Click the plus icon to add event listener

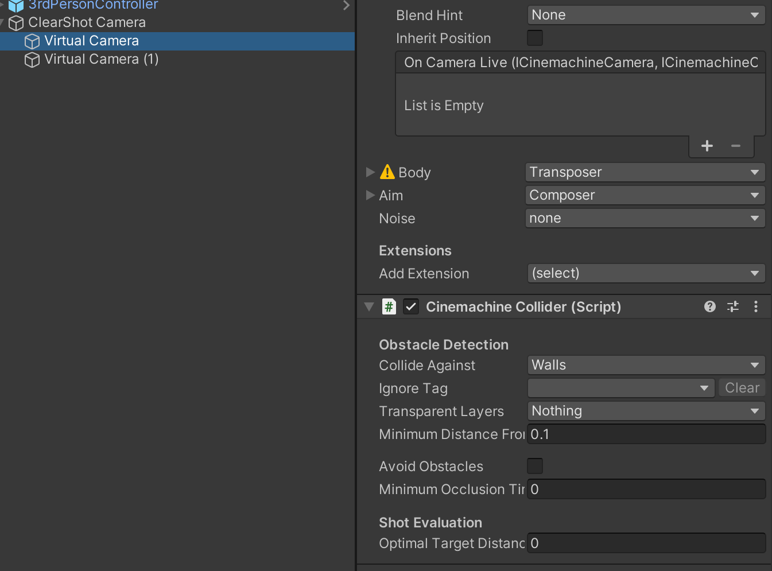pos(707,146)
